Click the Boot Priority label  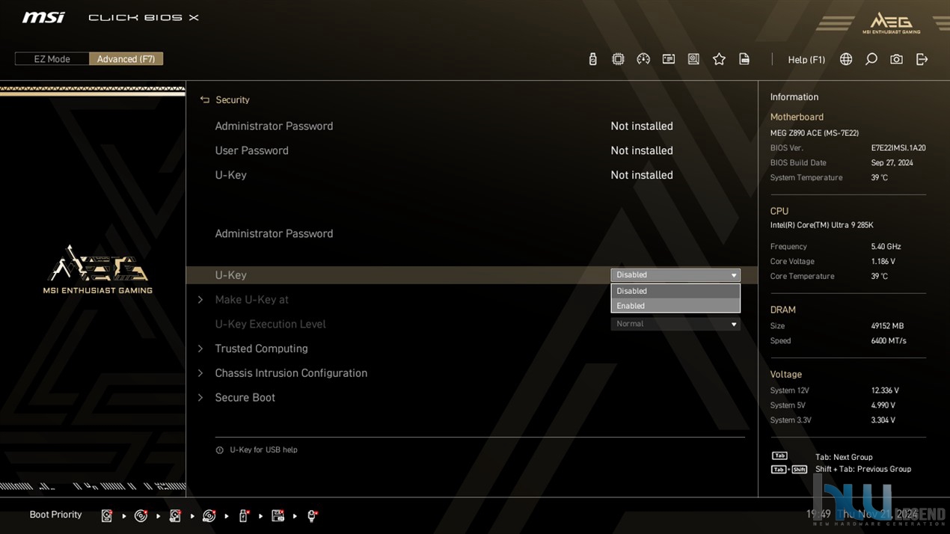click(x=55, y=515)
